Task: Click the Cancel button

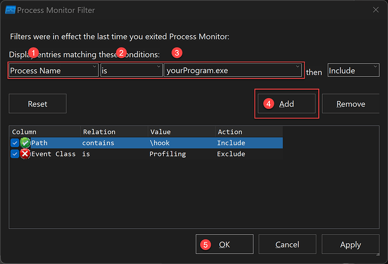Action: click(x=287, y=244)
